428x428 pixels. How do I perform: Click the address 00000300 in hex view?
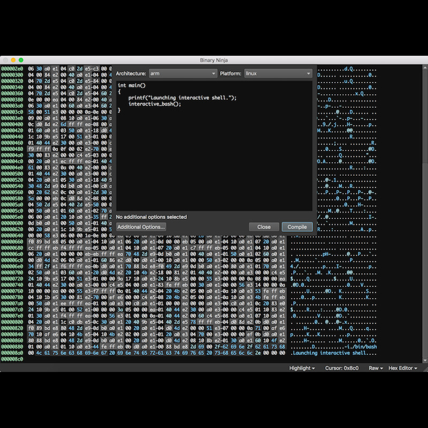click(12, 75)
